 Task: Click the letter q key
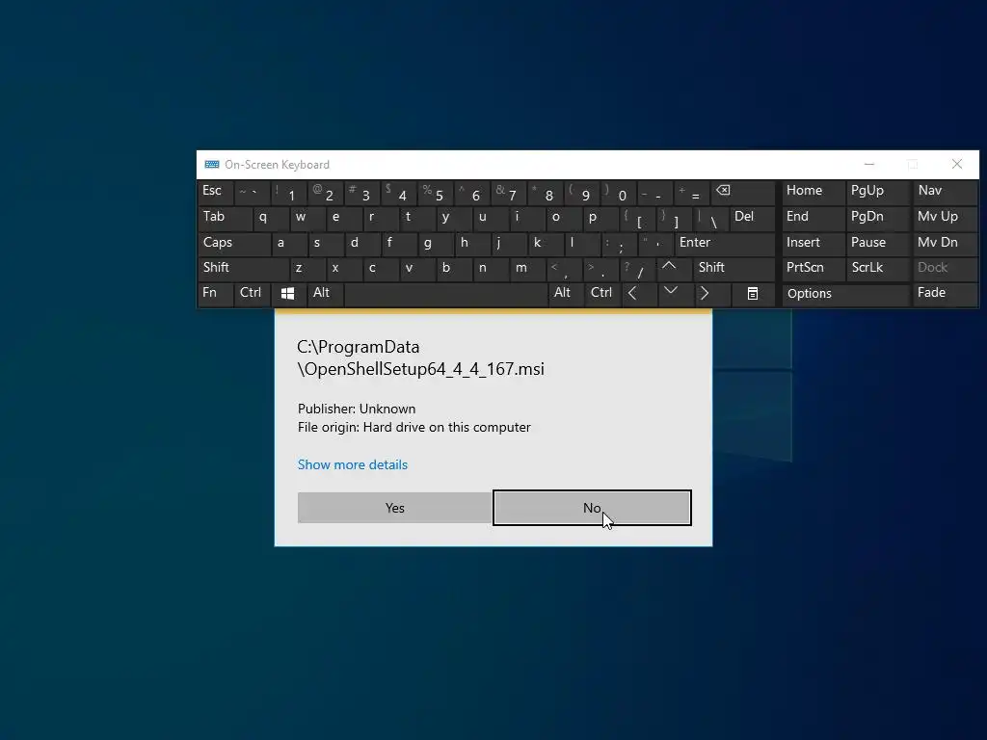(x=271, y=218)
